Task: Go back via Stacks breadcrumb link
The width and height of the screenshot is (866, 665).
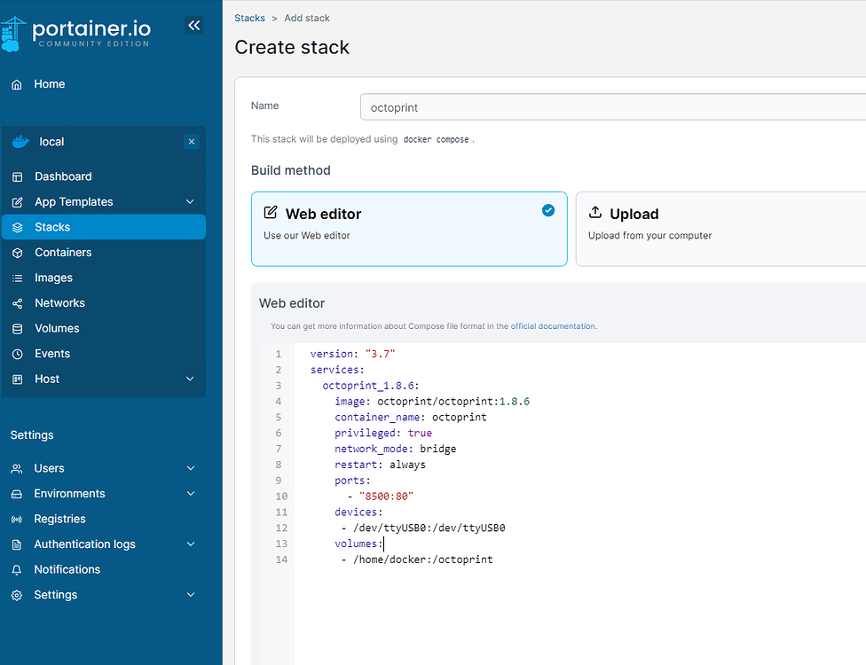Action: [249, 18]
